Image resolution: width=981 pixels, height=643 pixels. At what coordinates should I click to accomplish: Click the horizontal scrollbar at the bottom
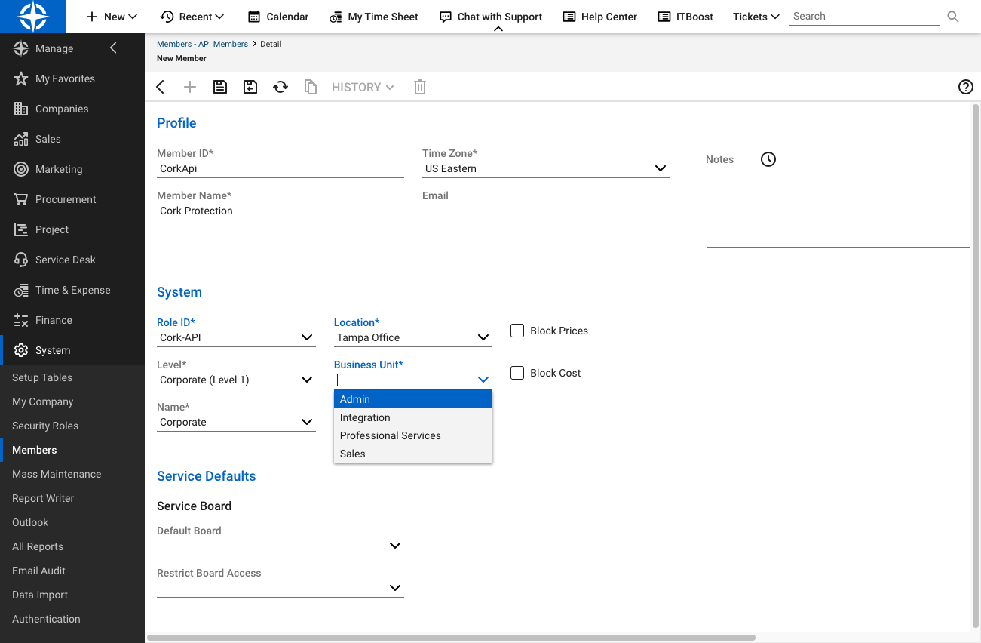click(x=451, y=638)
